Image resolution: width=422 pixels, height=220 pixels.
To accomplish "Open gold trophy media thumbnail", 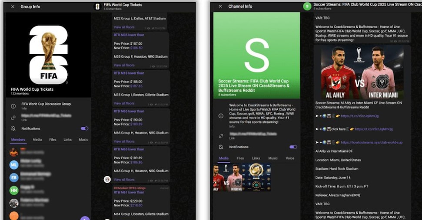I will pyautogui.click(x=256, y=177).
